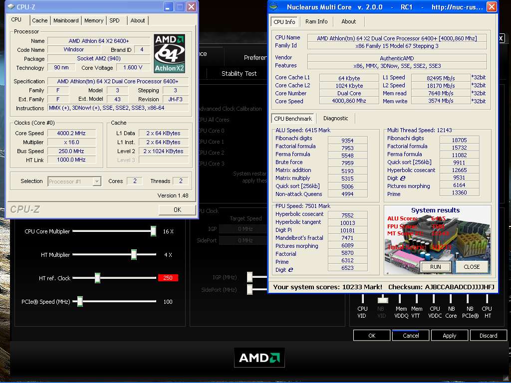511x383 pixels.
Task: Click OK in the CPU-Z window
Action: 177,210
